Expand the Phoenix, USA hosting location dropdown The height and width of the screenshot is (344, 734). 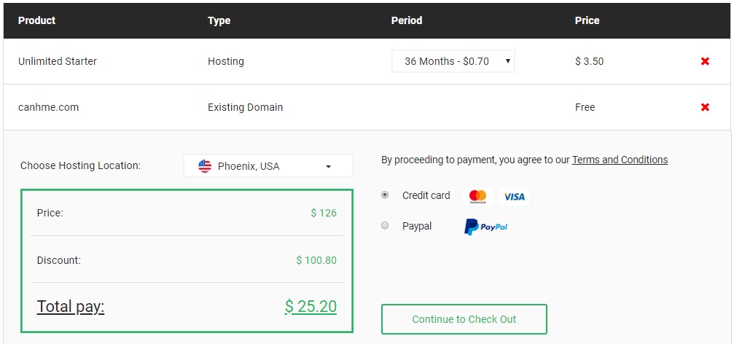point(268,166)
